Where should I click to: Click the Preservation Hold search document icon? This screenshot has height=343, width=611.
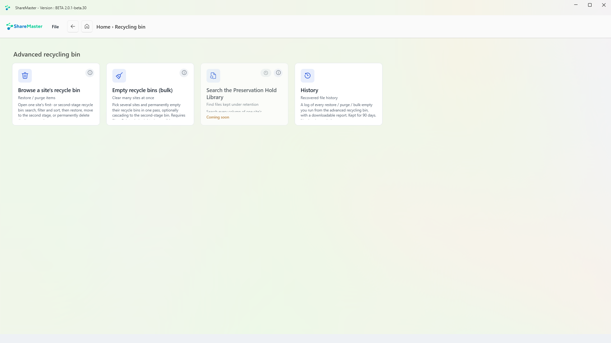click(x=213, y=76)
